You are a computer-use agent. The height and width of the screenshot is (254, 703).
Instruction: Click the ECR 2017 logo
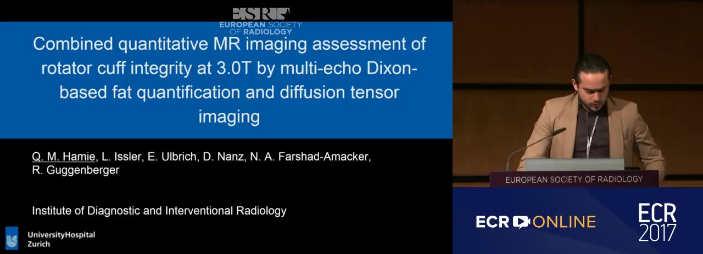[657, 222]
